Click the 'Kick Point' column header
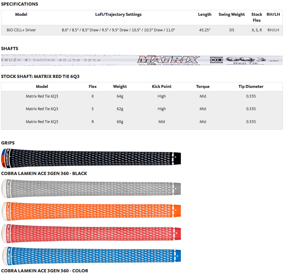285x275 pixels. point(162,86)
